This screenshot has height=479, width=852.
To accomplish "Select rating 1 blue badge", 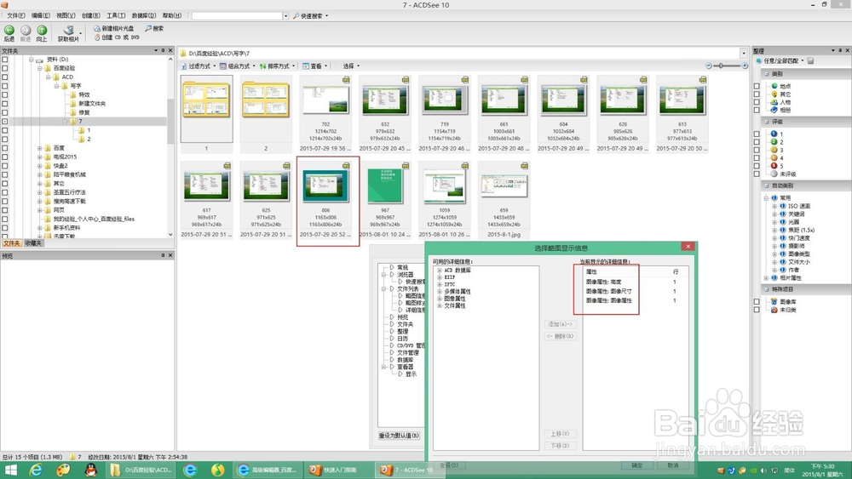I will click(774, 134).
